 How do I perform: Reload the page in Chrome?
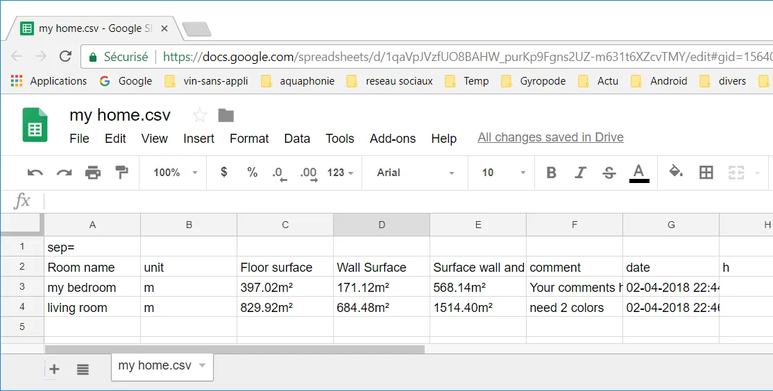pos(65,56)
